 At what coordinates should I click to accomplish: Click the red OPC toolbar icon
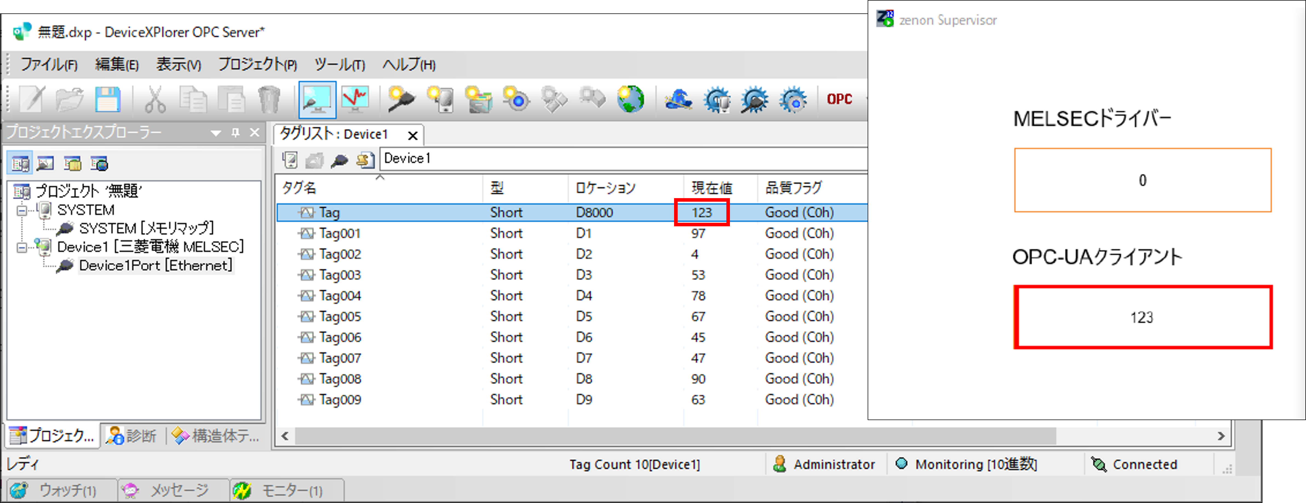tap(839, 99)
